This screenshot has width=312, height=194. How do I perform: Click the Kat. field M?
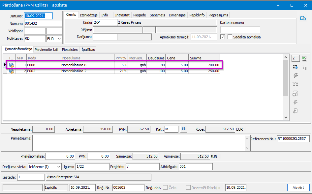click(x=171, y=129)
